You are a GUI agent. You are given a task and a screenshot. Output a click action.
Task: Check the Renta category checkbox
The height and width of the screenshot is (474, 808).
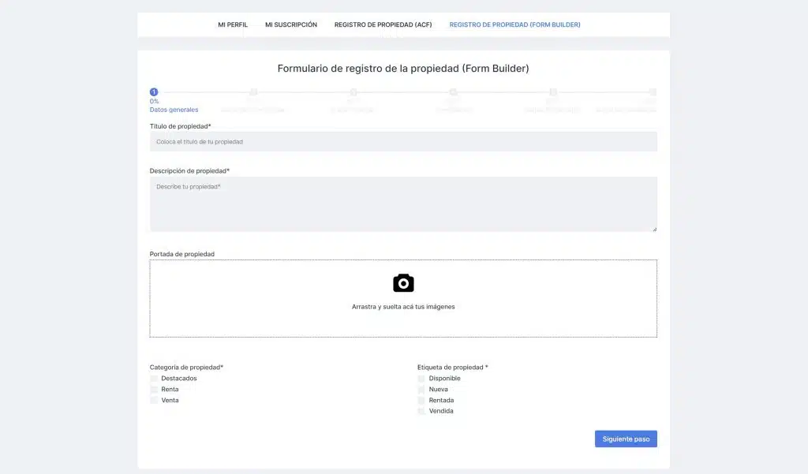coord(154,390)
